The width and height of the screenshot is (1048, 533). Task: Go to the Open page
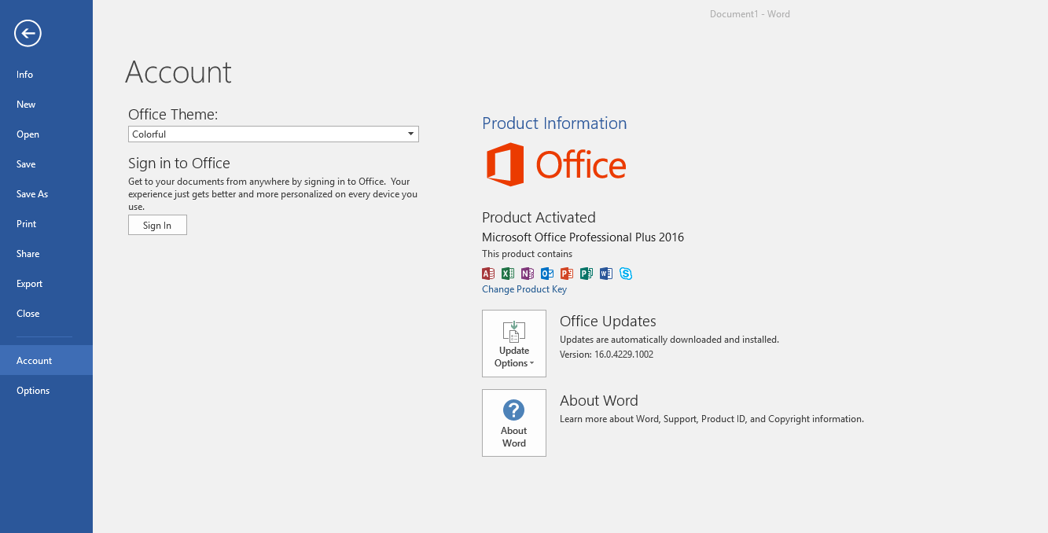pyautogui.click(x=46, y=134)
